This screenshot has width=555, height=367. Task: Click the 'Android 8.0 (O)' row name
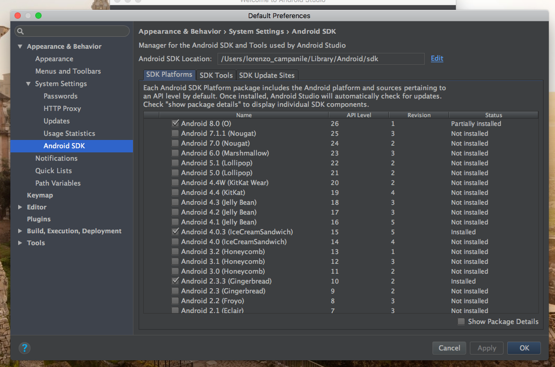[x=206, y=123]
